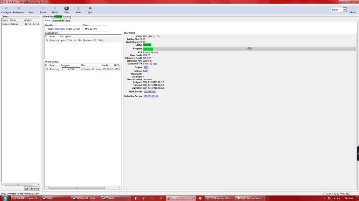Click the UTC time in status bar
Viewport: 359px width, 201px height.
[336, 194]
